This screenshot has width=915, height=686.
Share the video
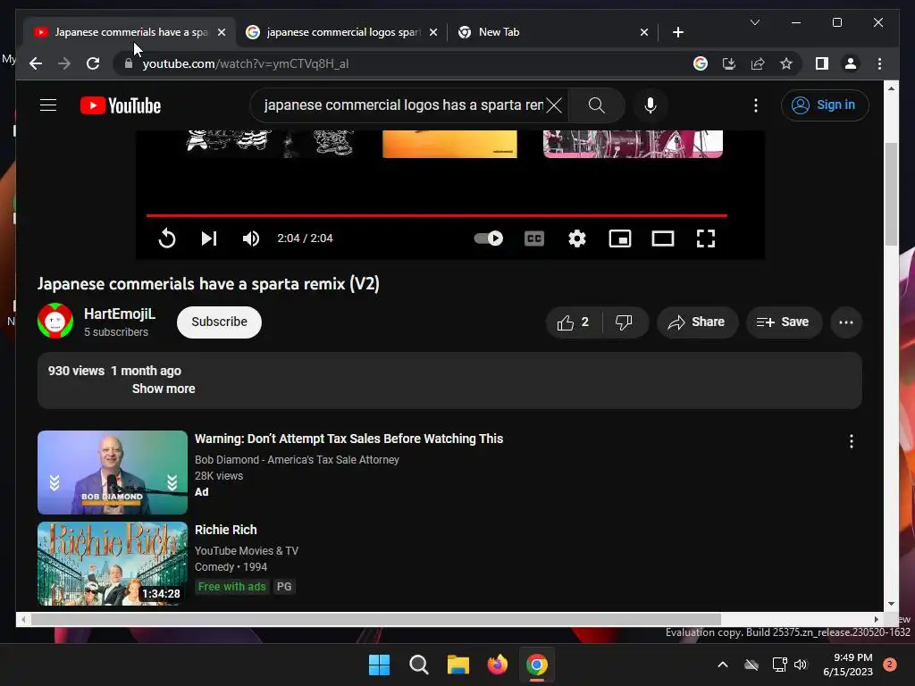click(697, 322)
